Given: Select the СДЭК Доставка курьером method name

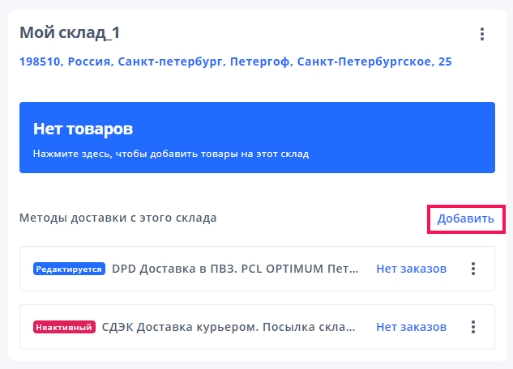Looking at the screenshot, I should (229, 327).
